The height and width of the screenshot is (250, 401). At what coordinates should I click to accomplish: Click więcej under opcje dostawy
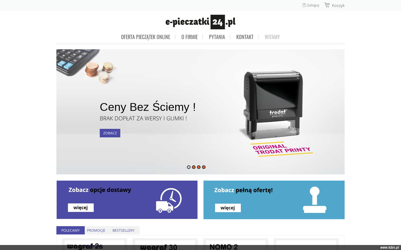pyautogui.click(x=81, y=208)
